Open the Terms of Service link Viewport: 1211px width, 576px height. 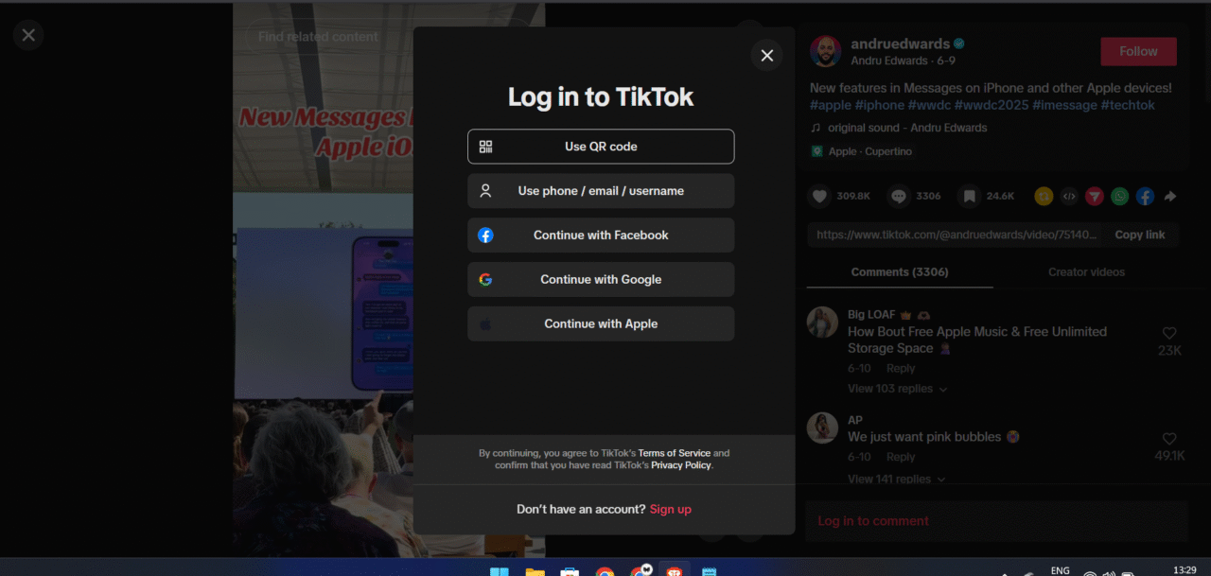pyautogui.click(x=674, y=453)
